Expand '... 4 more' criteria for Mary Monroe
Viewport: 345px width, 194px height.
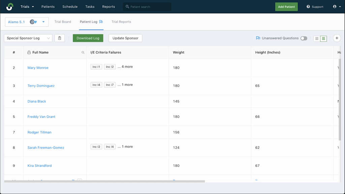point(125,67)
